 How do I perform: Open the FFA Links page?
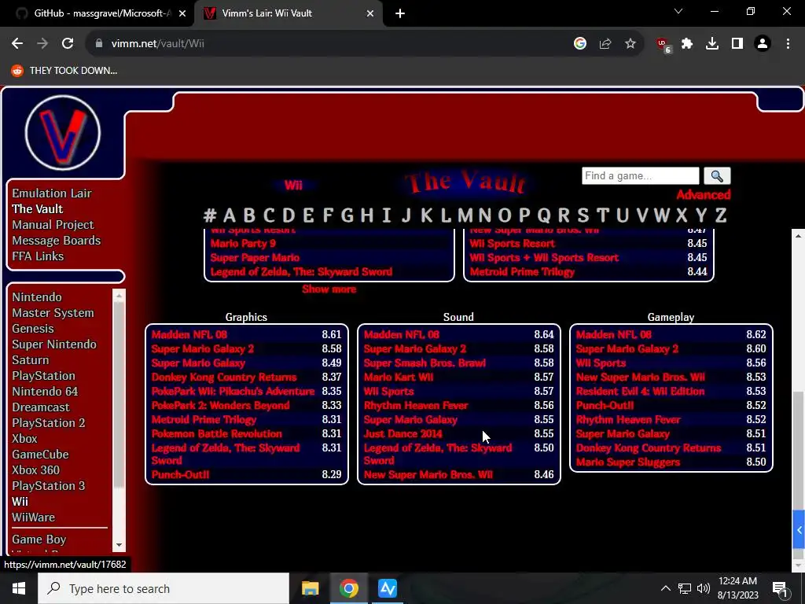tap(38, 256)
